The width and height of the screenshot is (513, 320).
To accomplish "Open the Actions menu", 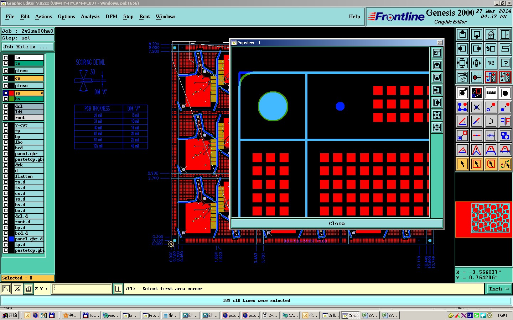I will [x=43, y=16].
